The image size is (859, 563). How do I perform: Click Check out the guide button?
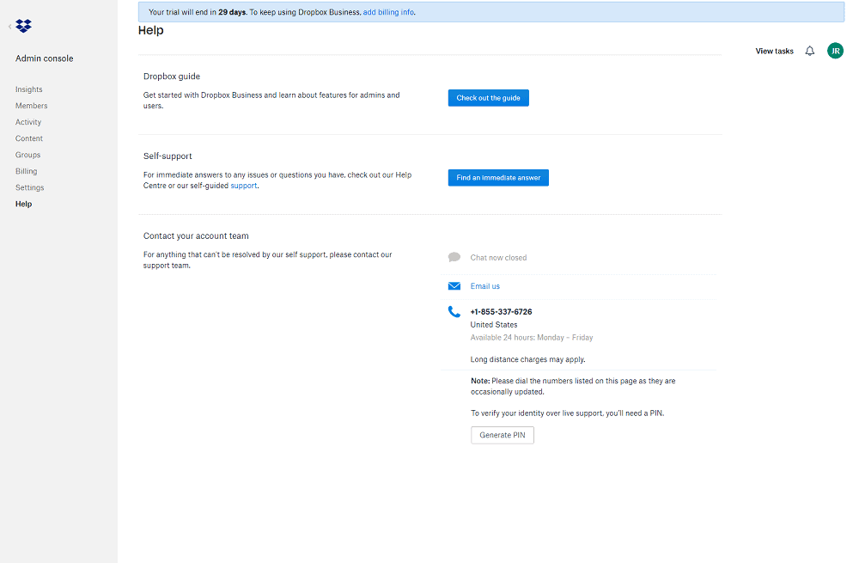coord(489,98)
